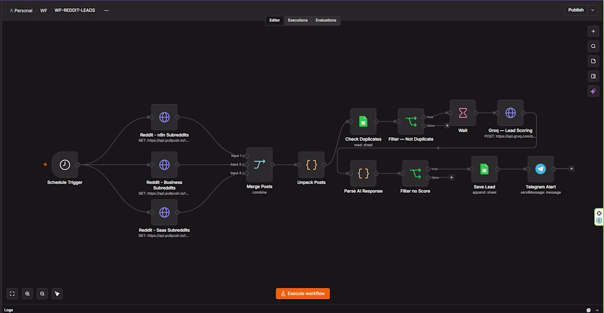Switch to the Editor tab
The image size is (604, 313).
(275, 20)
